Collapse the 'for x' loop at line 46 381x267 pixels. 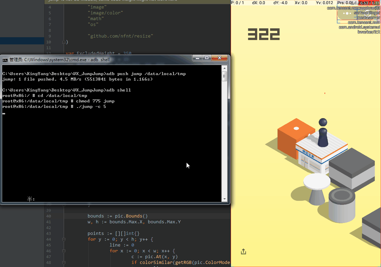(64, 251)
